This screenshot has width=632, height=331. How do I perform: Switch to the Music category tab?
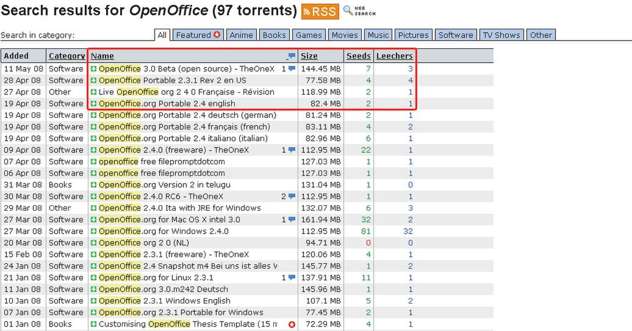click(x=378, y=35)
